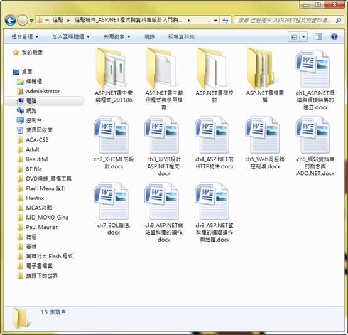348x335 pixels.
Task: Click the search magnifier icon
Action: (338, 21)
